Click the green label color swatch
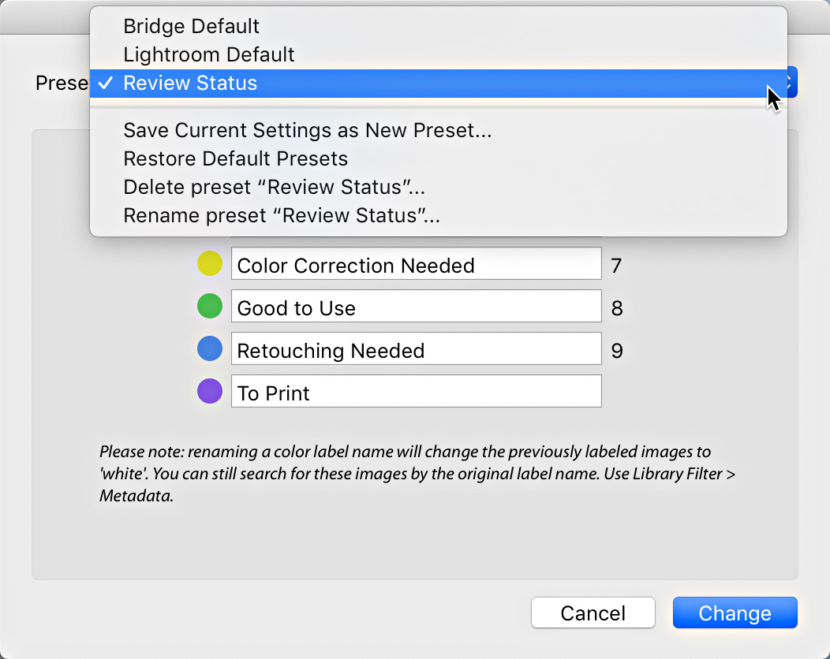830x659 pixels. click(210, 306)
